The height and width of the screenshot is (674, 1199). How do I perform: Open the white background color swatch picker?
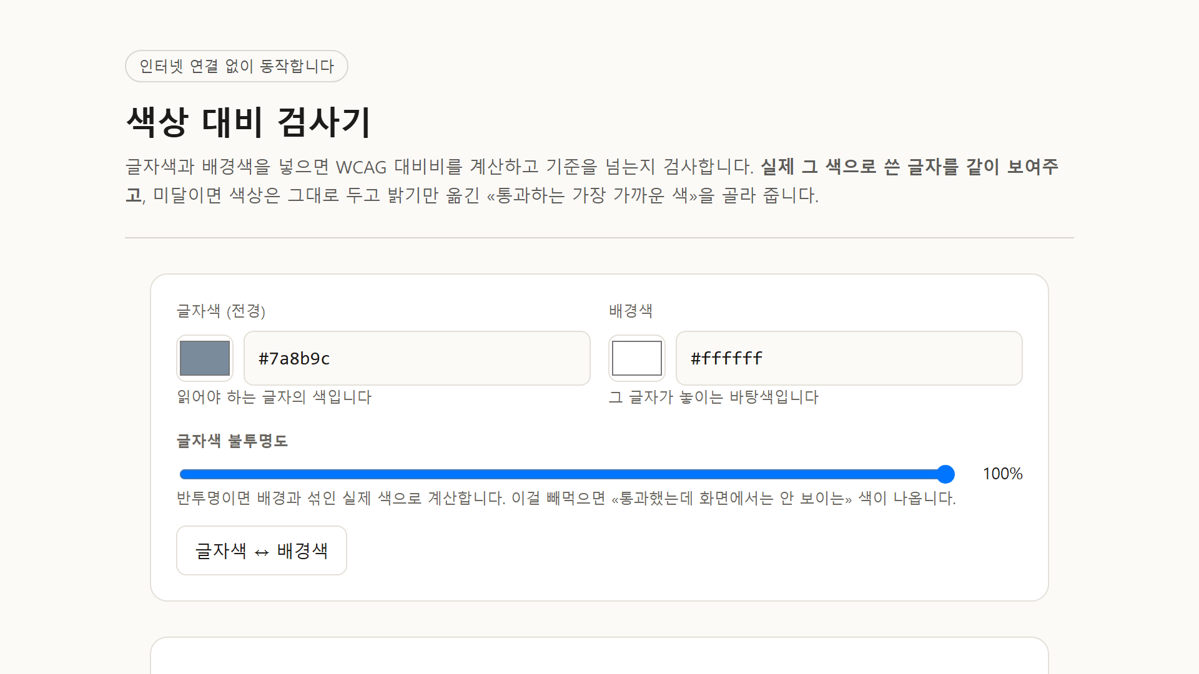tap(637, 358)
